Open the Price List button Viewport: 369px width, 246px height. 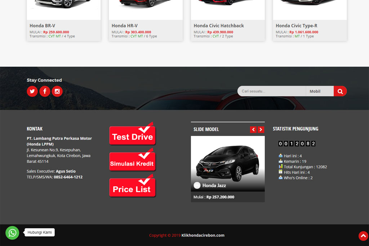click(x=133, y=185)
